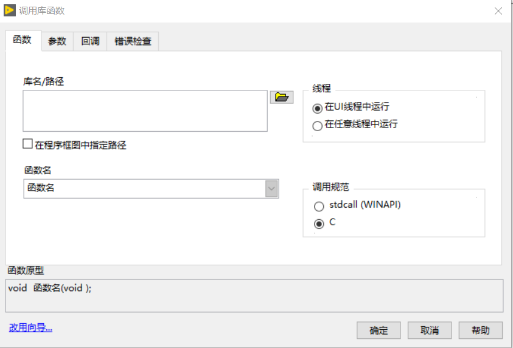This screenshot has height=348, width=513.
Task: Click the 取消 button
Action: click(429, 330)
